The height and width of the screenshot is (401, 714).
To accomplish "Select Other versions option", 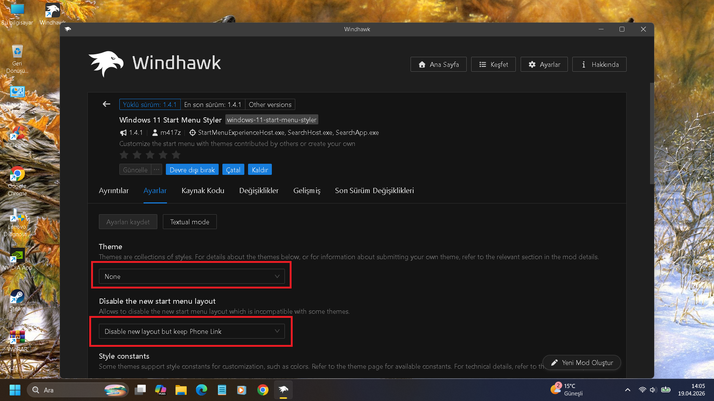I will pos(270,104).
